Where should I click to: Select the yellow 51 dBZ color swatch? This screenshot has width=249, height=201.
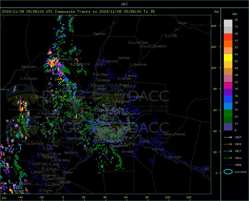click(x=228, y=58)
